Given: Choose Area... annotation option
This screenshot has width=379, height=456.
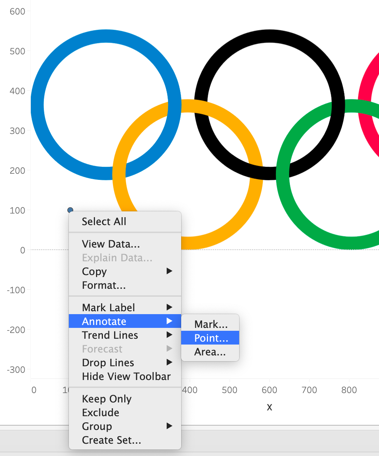Looking at the screenshot, I should (210, 351).
